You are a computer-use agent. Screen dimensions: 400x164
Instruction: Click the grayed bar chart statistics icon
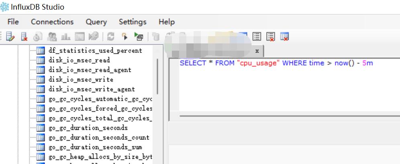(66, 37)
